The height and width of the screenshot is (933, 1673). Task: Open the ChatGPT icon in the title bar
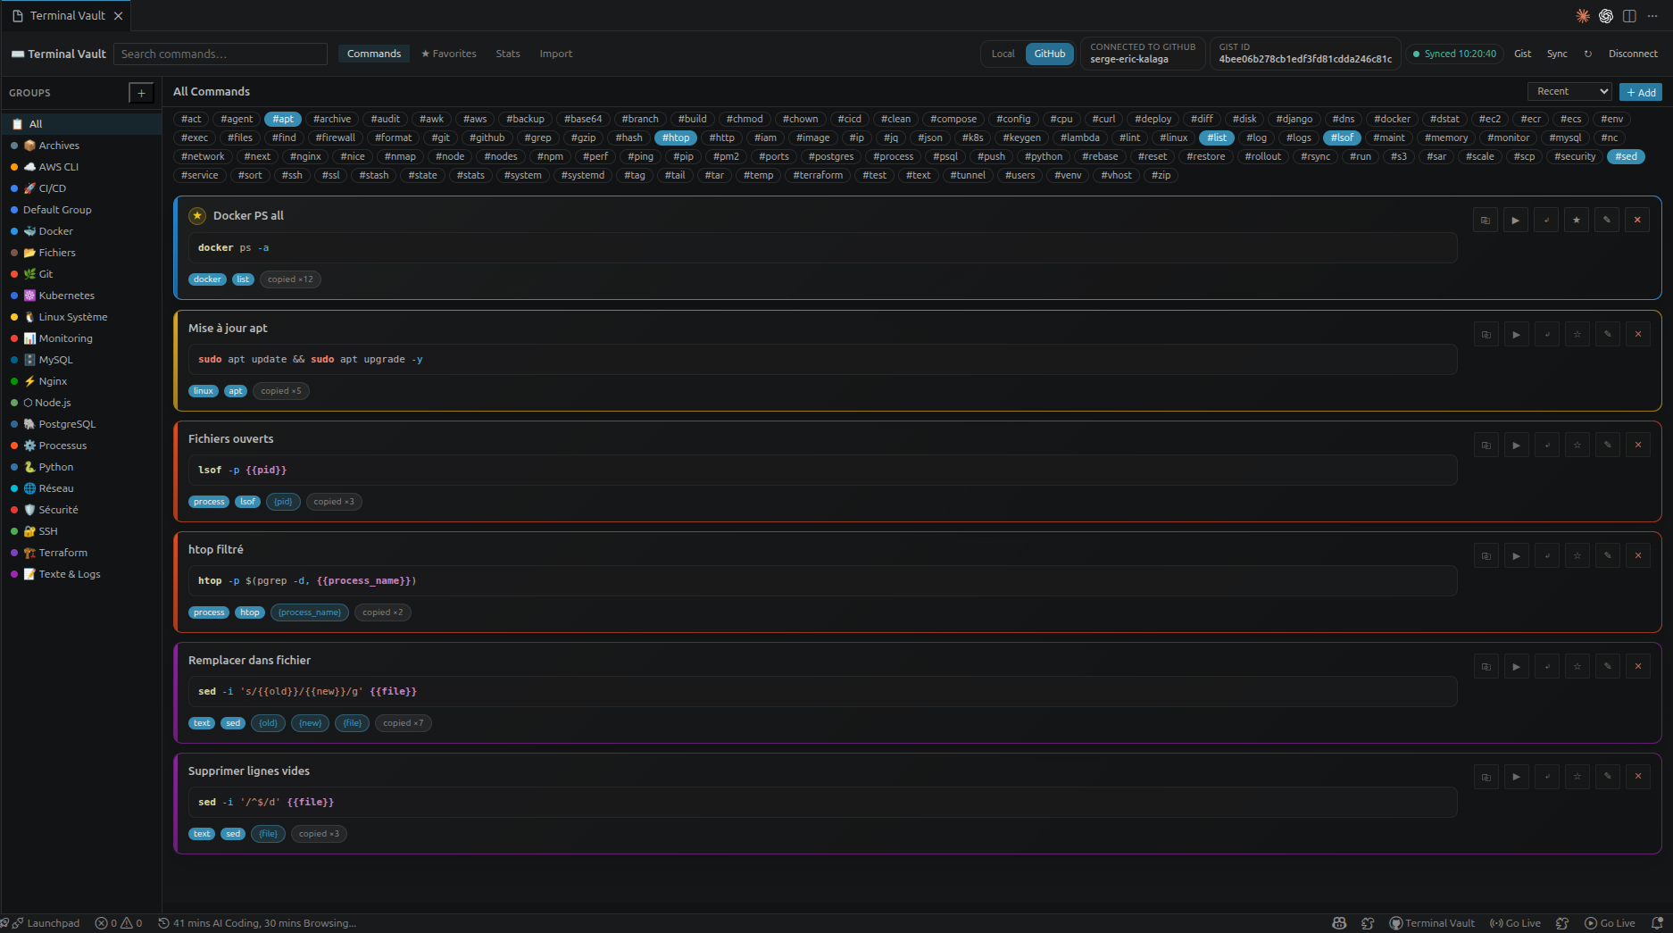point(1606,16)
